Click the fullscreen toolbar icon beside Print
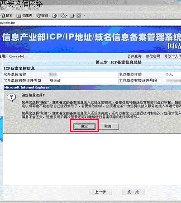The height and width of the screenshot is (203, 181). 79,16
